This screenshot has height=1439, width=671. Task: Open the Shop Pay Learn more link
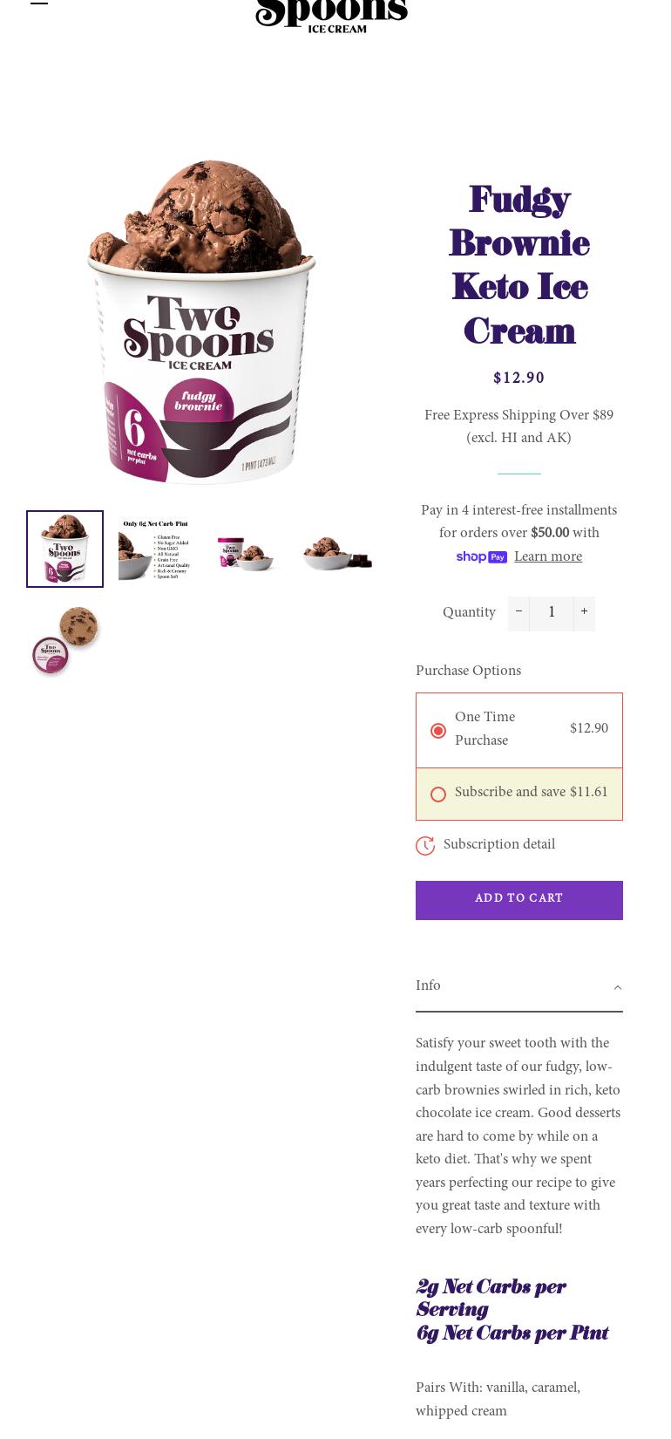coord(548,557)
